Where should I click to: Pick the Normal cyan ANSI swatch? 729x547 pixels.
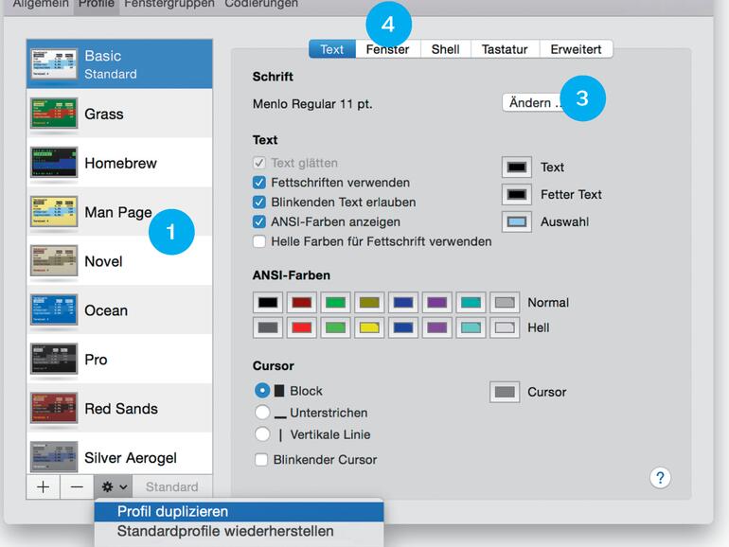pos(471,303)
